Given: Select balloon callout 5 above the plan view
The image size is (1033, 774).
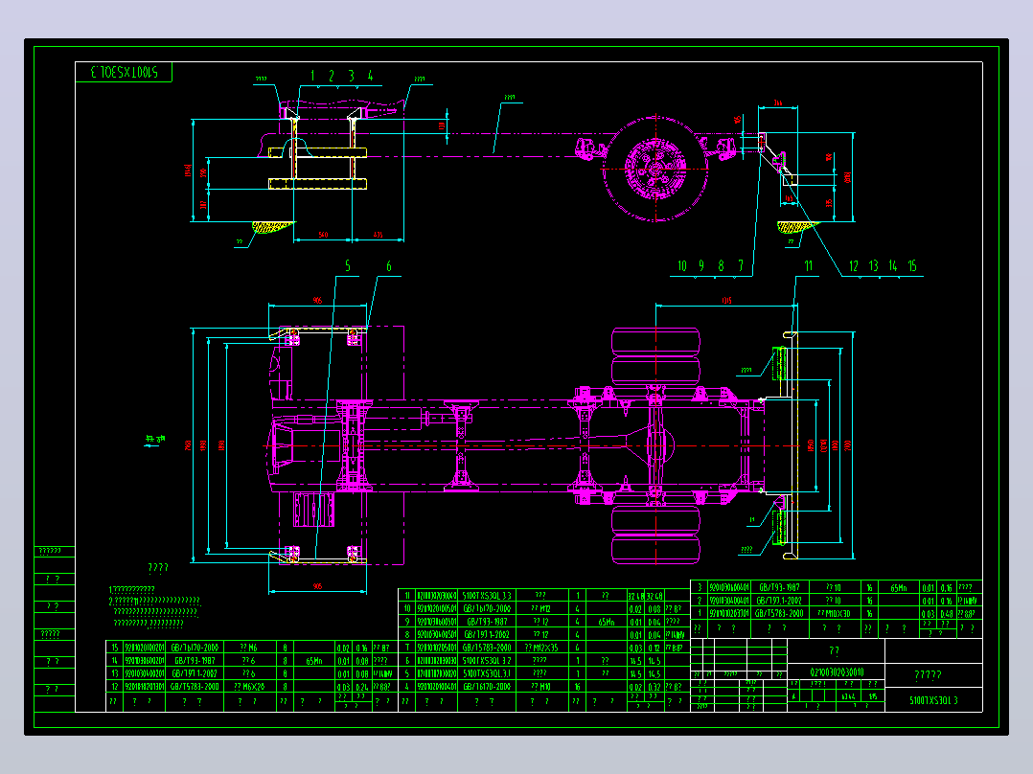Looking at the screenshot, I should coord(348,266).
